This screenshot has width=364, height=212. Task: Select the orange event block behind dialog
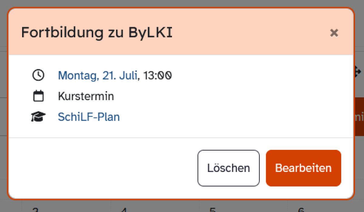point(359,117)
